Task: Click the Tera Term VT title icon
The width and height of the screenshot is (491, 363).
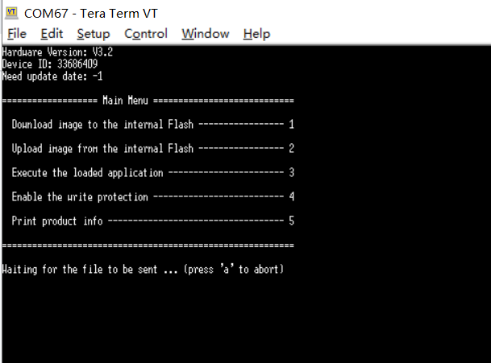Action: point(12,13)
